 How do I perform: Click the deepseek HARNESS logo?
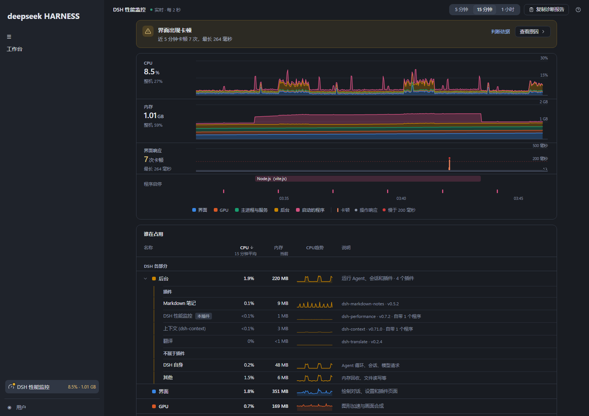[x=44, y=16]
